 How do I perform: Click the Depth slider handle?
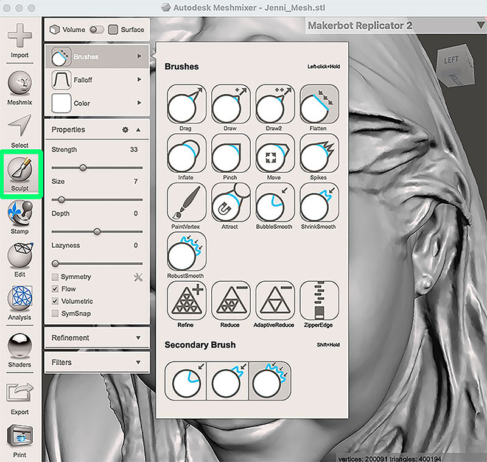[x=97, y=232]
